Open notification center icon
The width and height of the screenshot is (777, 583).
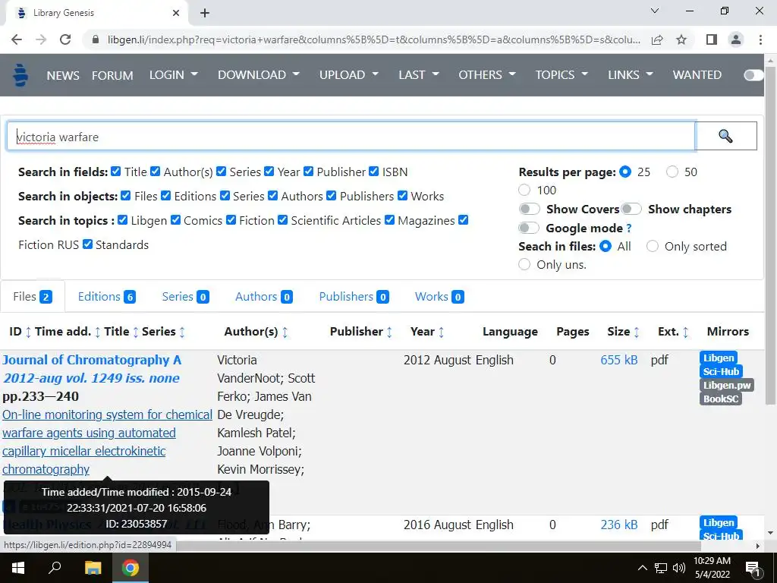[x=752, y=568]
